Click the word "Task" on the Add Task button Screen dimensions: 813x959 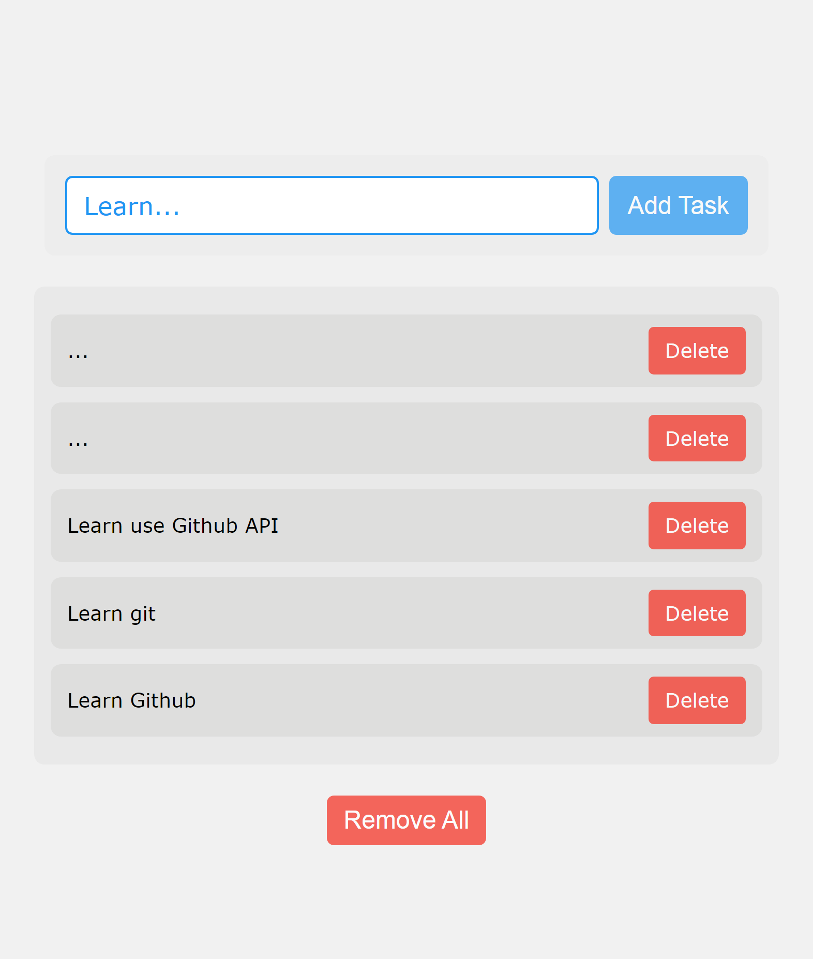click(703, 205)
